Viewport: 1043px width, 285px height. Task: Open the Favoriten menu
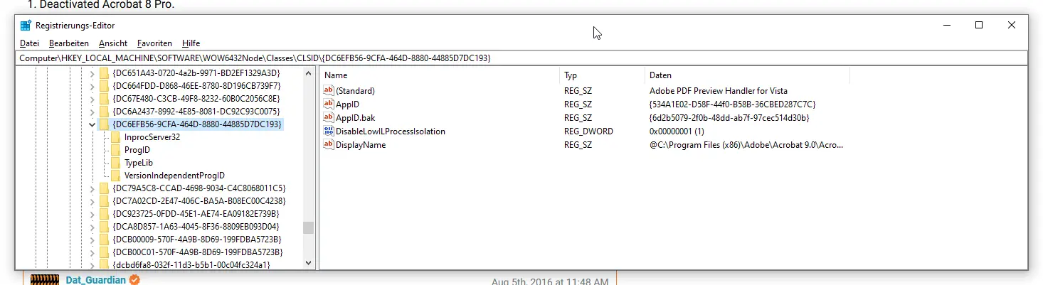pos(154,43)
